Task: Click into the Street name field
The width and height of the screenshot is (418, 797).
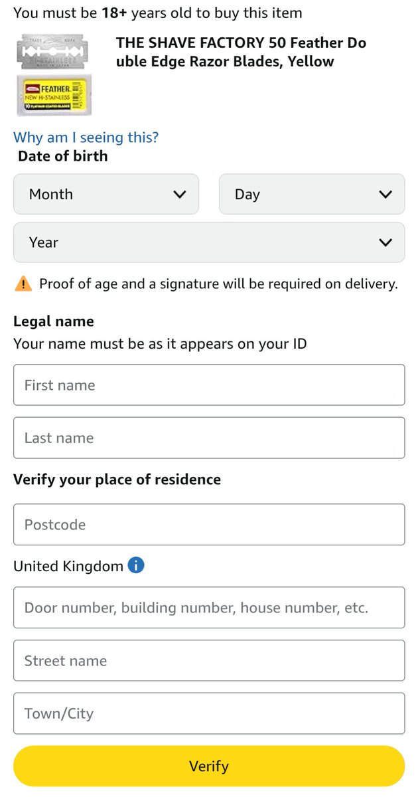Action: pyautogui.click(x=209, y=661)
